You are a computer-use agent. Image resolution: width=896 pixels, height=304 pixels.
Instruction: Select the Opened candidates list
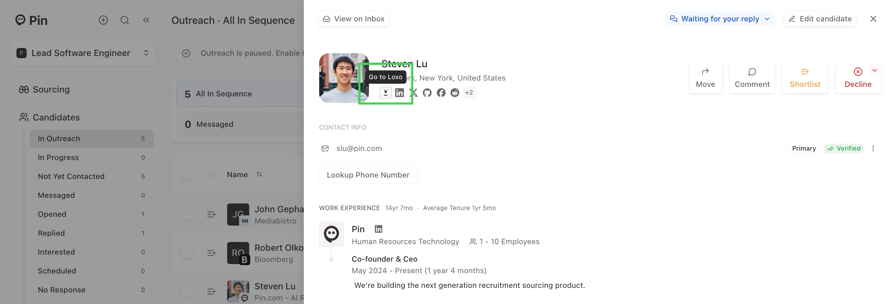92,214
